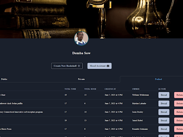This screenshot has width=183, height=137.
Task: Delete Jamel Robel's bookshelf
Action: coord(179,121)
